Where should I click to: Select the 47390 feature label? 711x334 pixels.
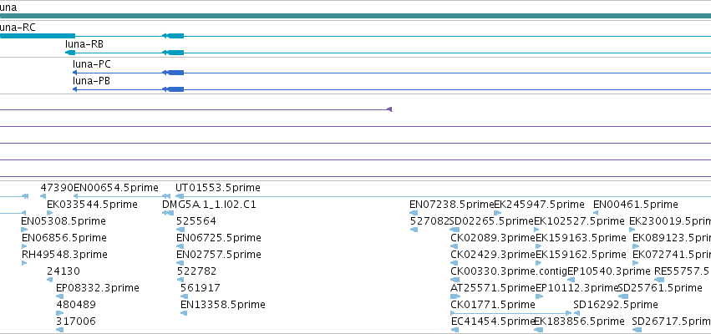[57, 188]
